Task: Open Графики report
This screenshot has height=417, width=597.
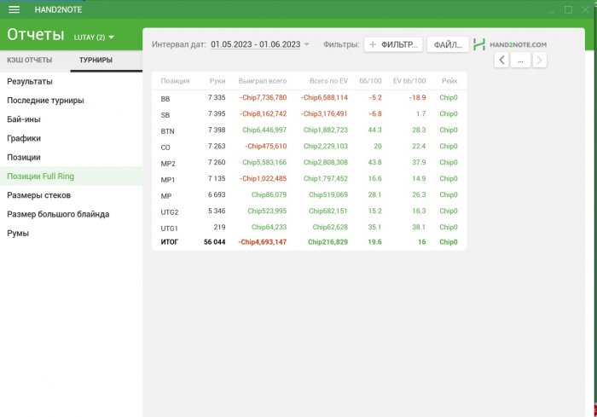Action: coord(24,138)
